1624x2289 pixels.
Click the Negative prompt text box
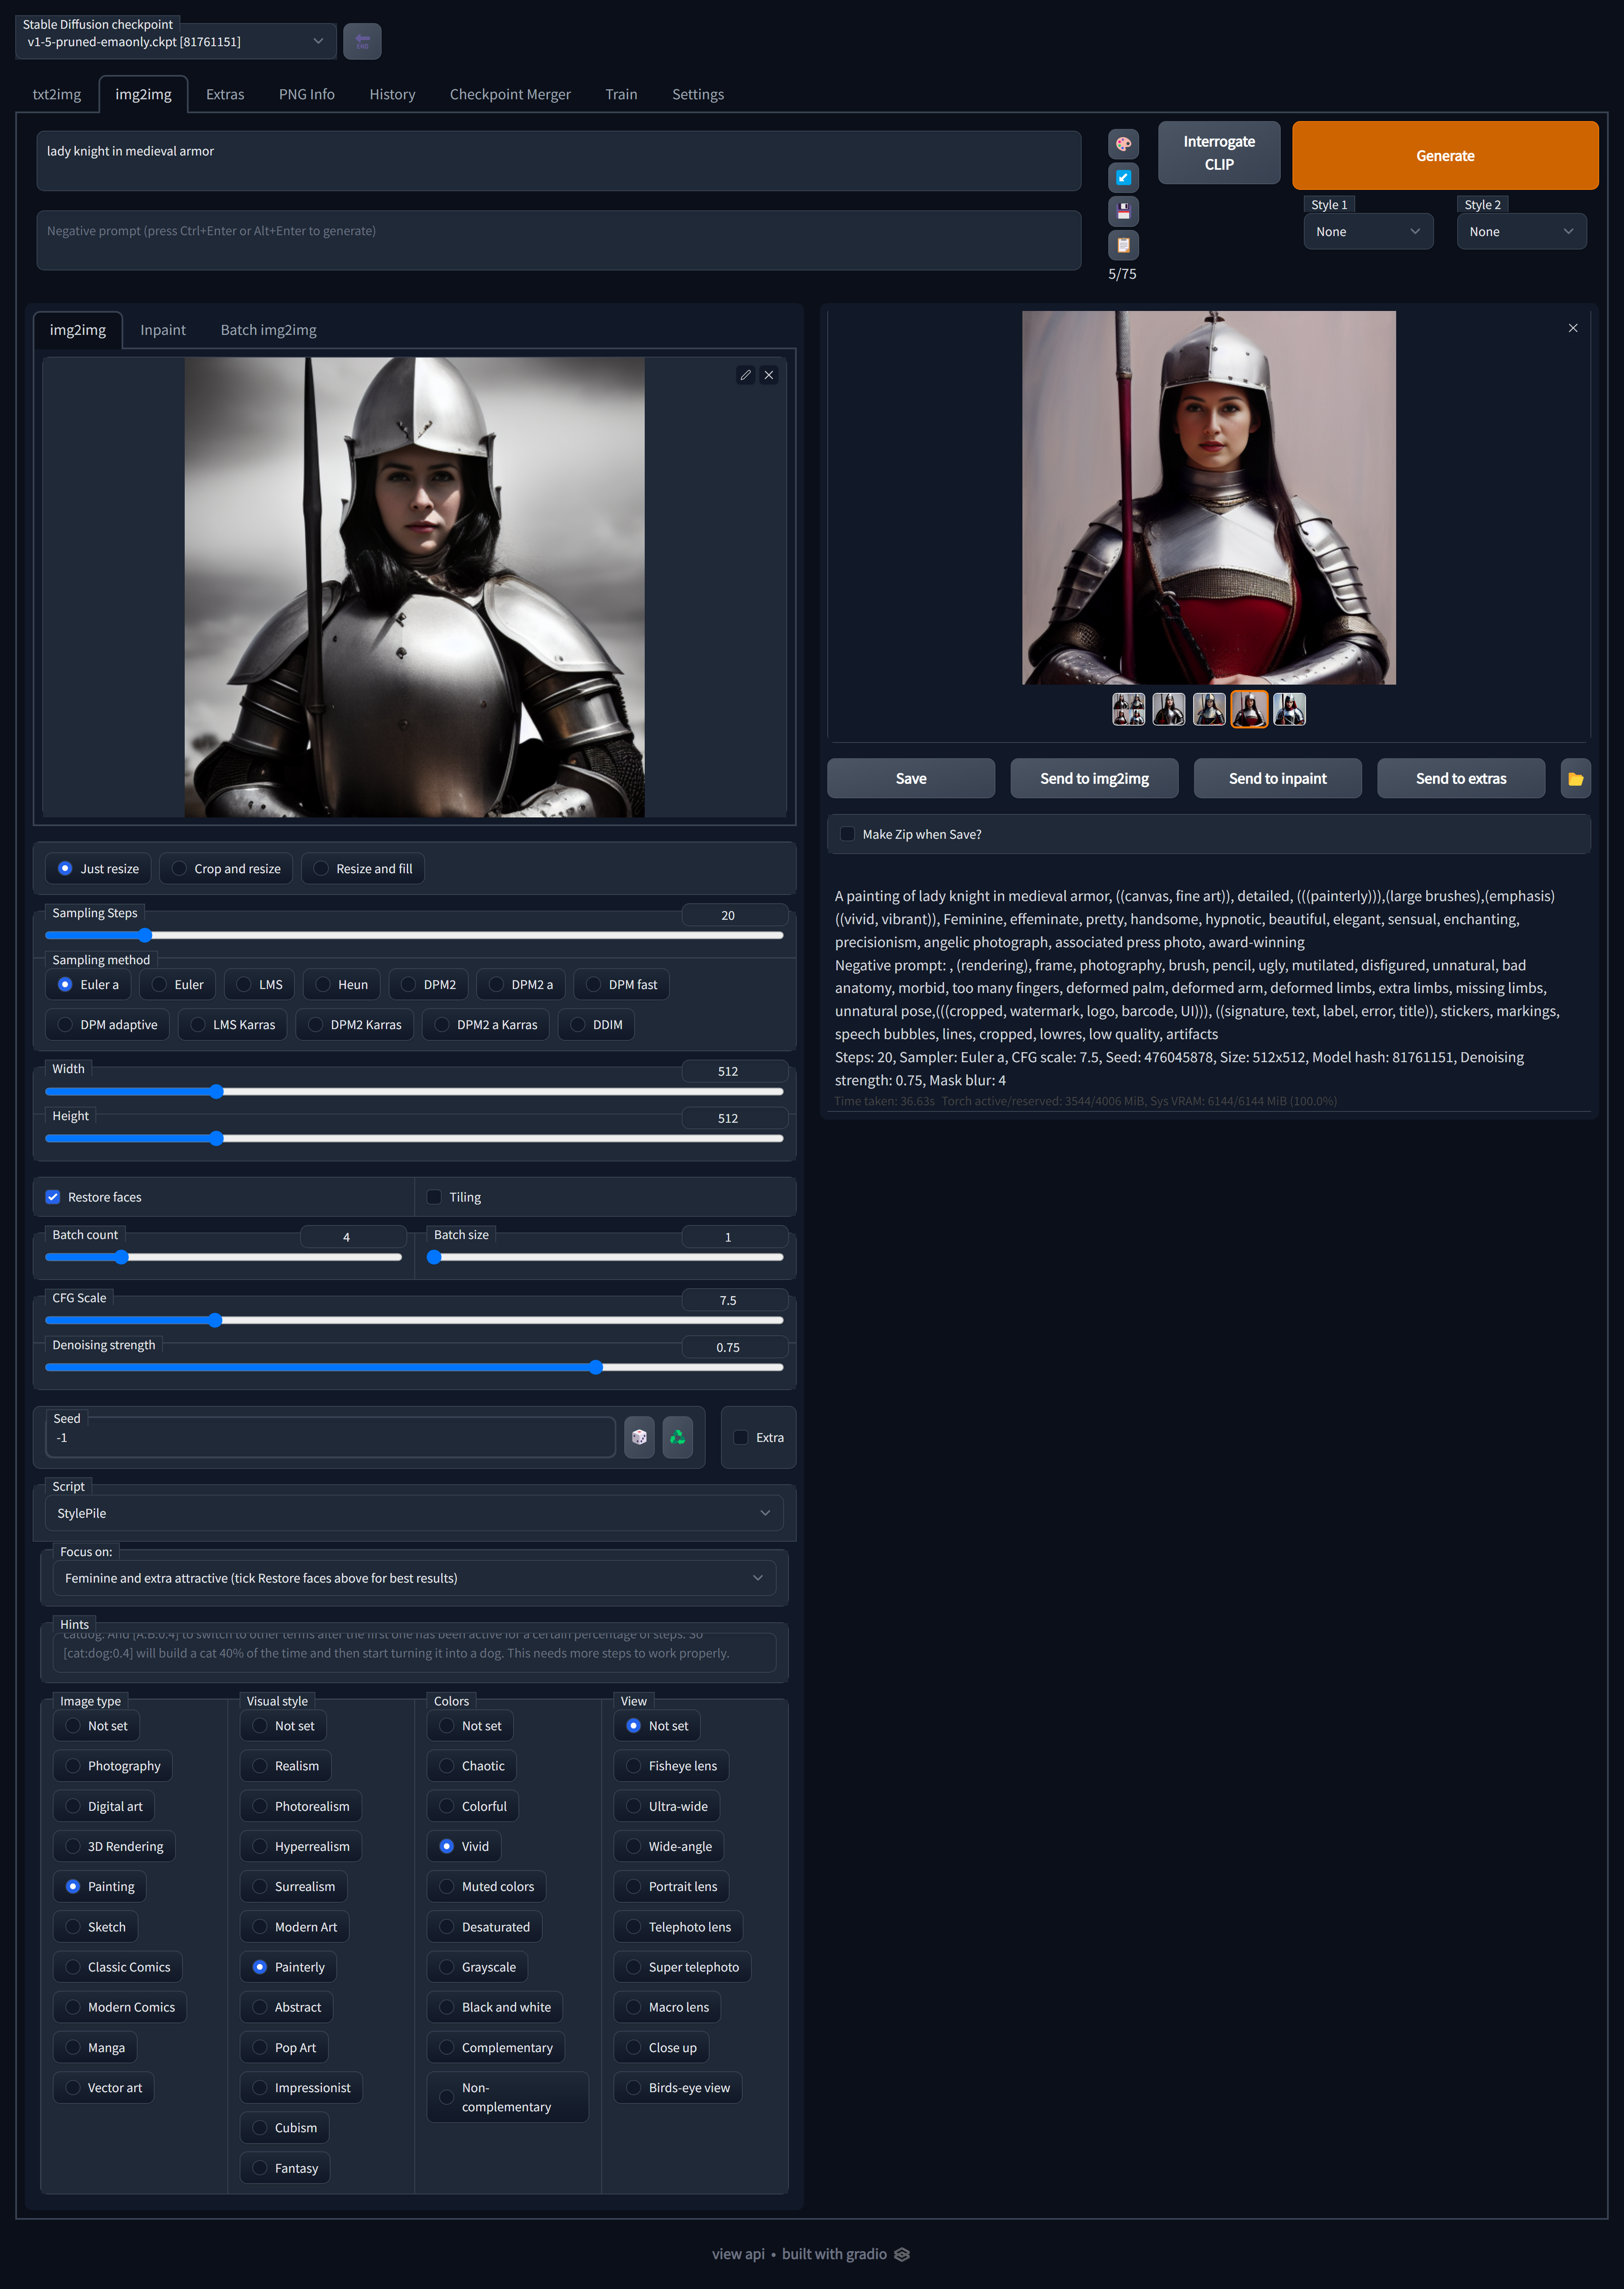[559, 240]
